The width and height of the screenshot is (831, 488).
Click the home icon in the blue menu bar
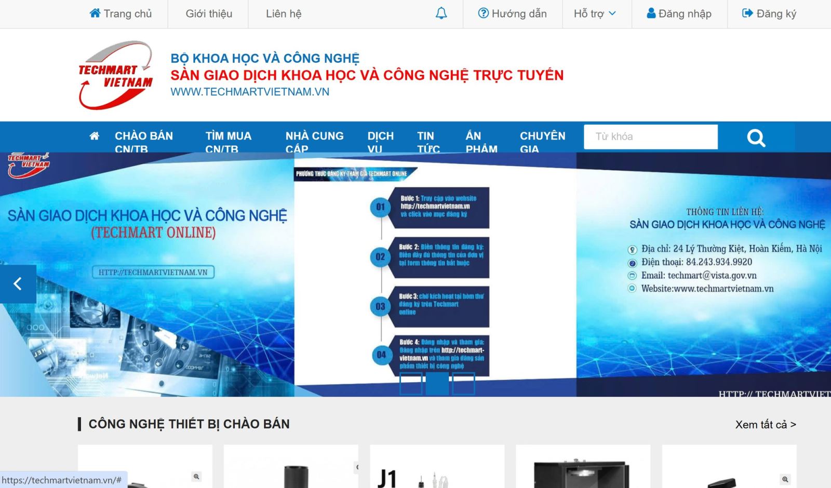[94, 136]
